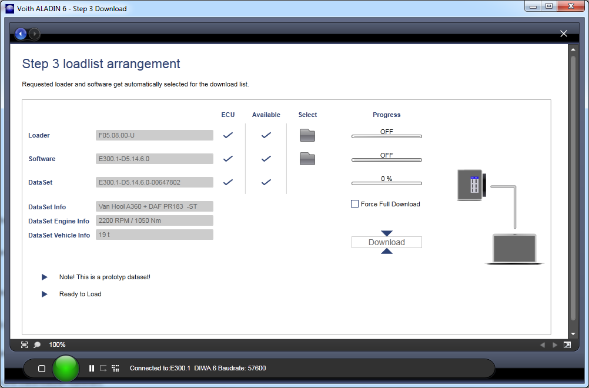This screenshot has height=388, width=589.
Task: Click the Loader ECU checkmark
Action: [x=228, y=135]
